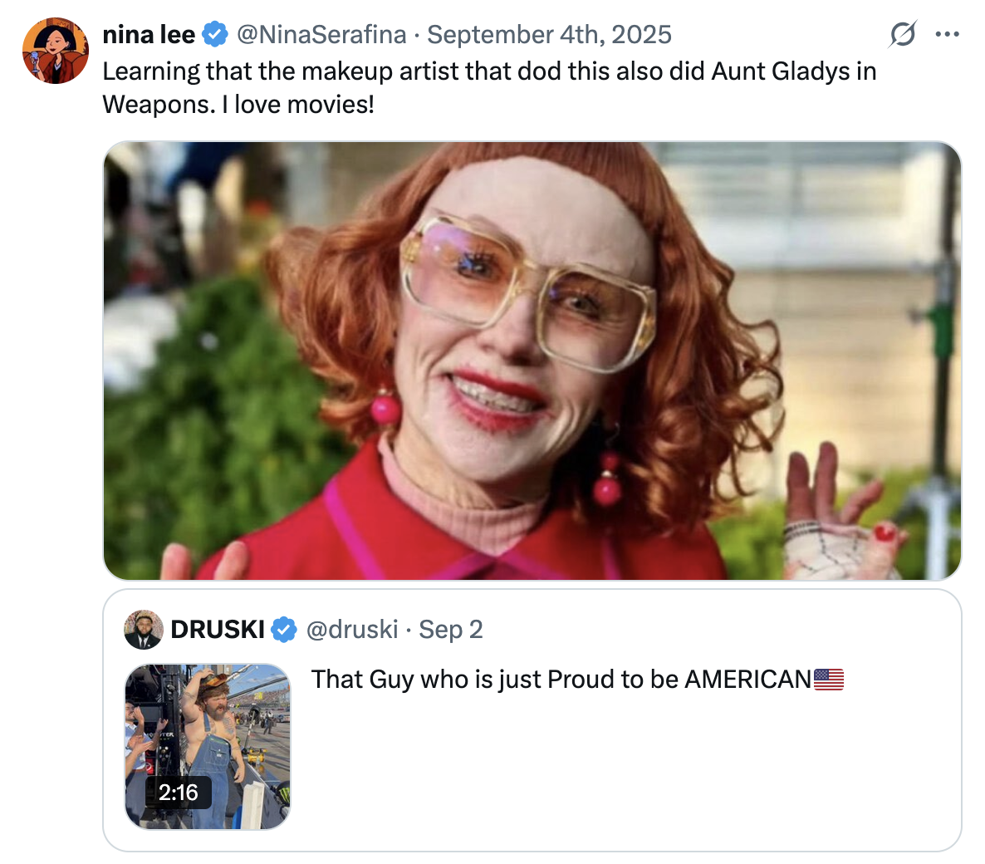Open Grok analysis for this post
The width and height of the screenshot is (985, 864).
[903, 34]
